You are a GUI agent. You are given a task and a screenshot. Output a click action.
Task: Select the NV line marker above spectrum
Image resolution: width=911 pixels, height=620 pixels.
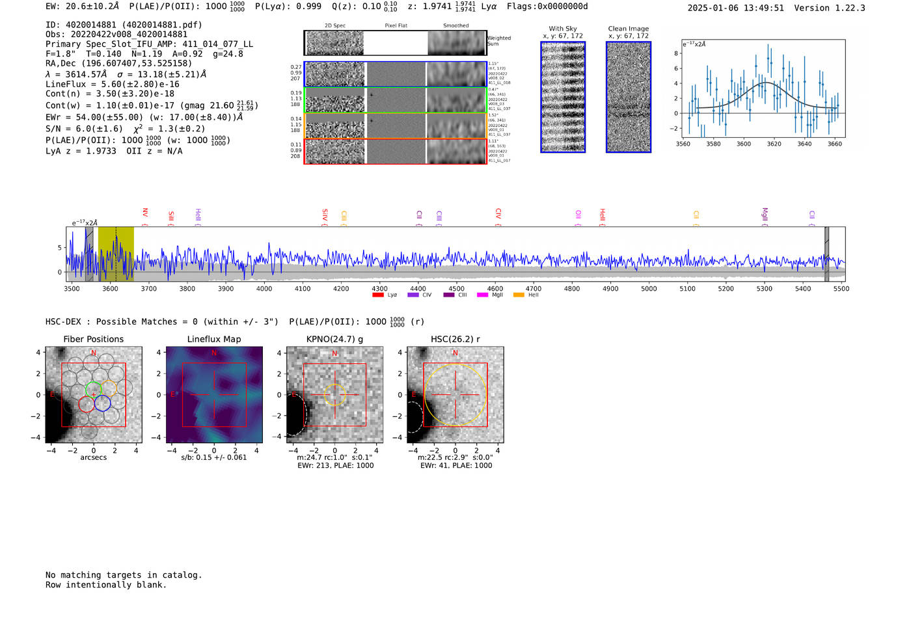point(144,217)
